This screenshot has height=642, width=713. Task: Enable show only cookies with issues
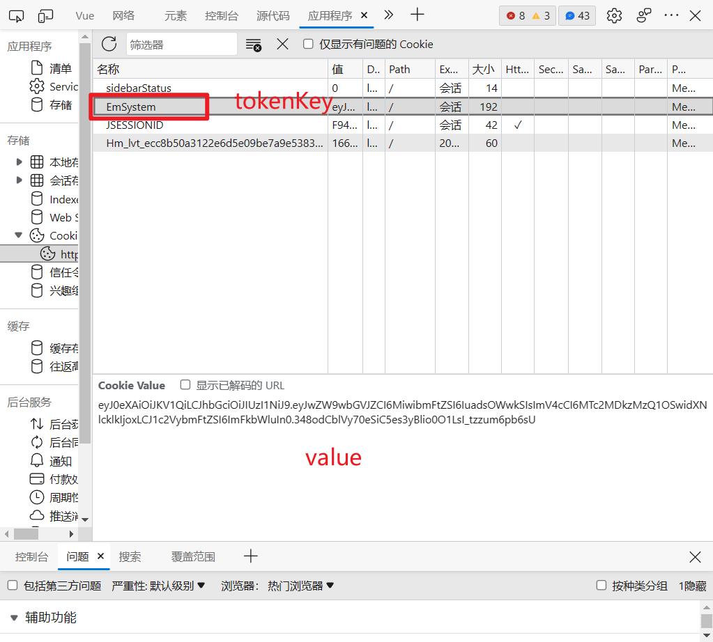[308, 44]
